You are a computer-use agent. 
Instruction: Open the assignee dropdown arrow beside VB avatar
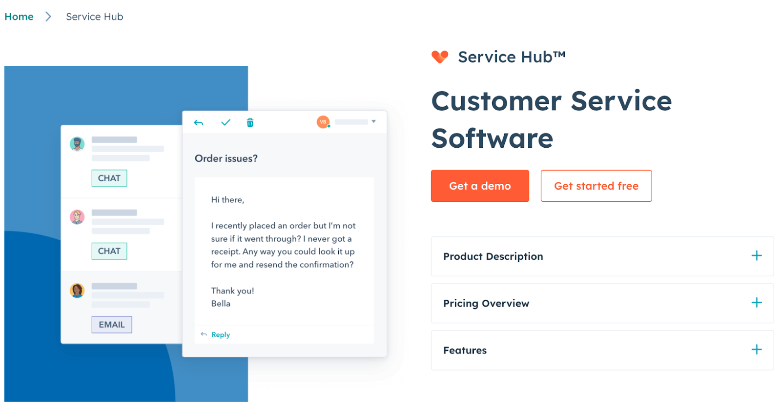[373, 122]
